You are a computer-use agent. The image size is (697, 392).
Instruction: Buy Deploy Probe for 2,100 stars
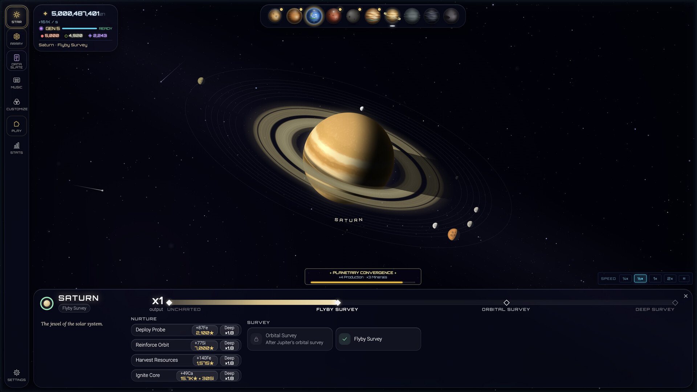(x=205, y=330)
